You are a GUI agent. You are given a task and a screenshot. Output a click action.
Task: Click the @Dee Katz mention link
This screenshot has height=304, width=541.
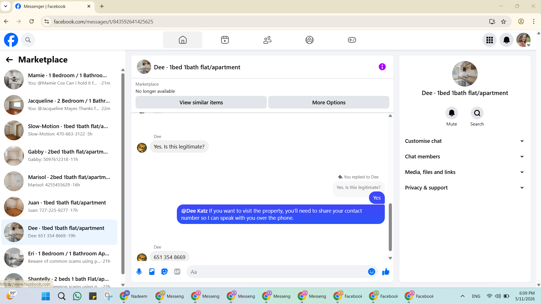pos(194,211)
